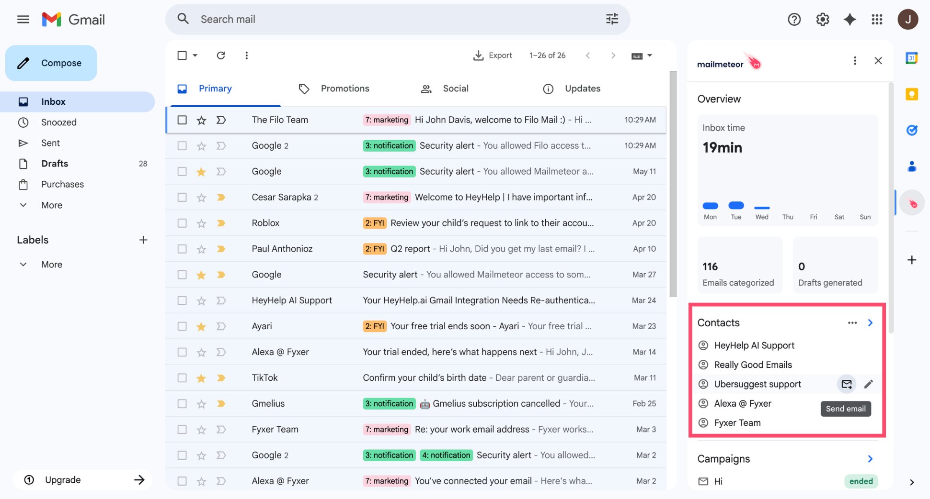Open HeyHelp AI Support contact
The height and width of the screenshot is (499, 930).
[754, 345]
